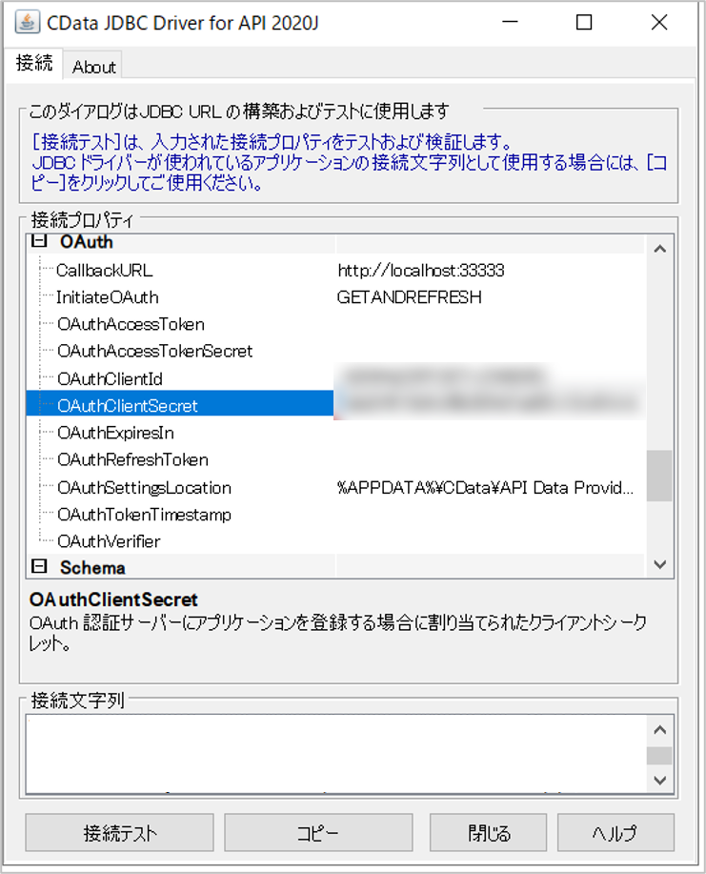Collapse the OAuth property group
This screenshot has width=706, height=874.
[x=39, y=241]
